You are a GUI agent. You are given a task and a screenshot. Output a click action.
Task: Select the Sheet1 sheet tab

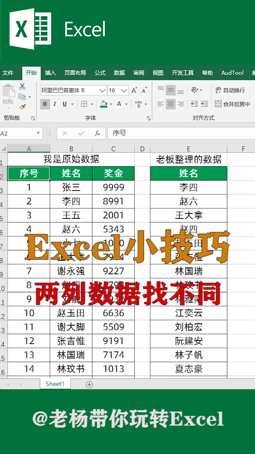[x=55, y=384]
